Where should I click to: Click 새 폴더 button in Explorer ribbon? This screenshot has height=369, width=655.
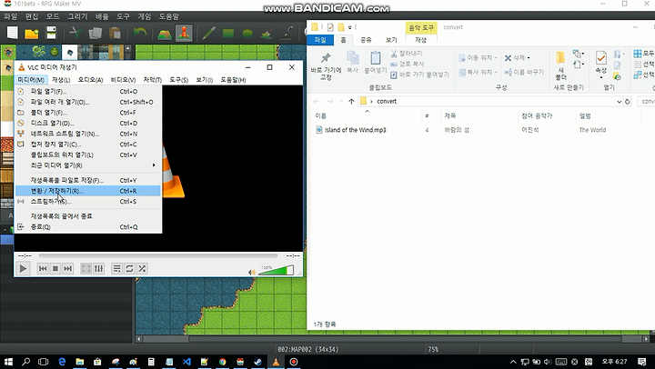click(x=560, y=66)
